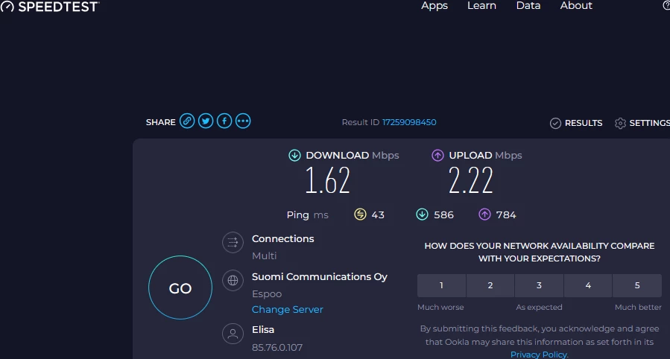Image resolution: width=670 pixels, height=359 pixels.
Task: Share result on Twitter
Action: [206, 121]
